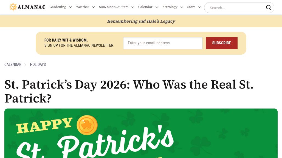Go to Calendar breadcrumb link

tap(13, 65)
